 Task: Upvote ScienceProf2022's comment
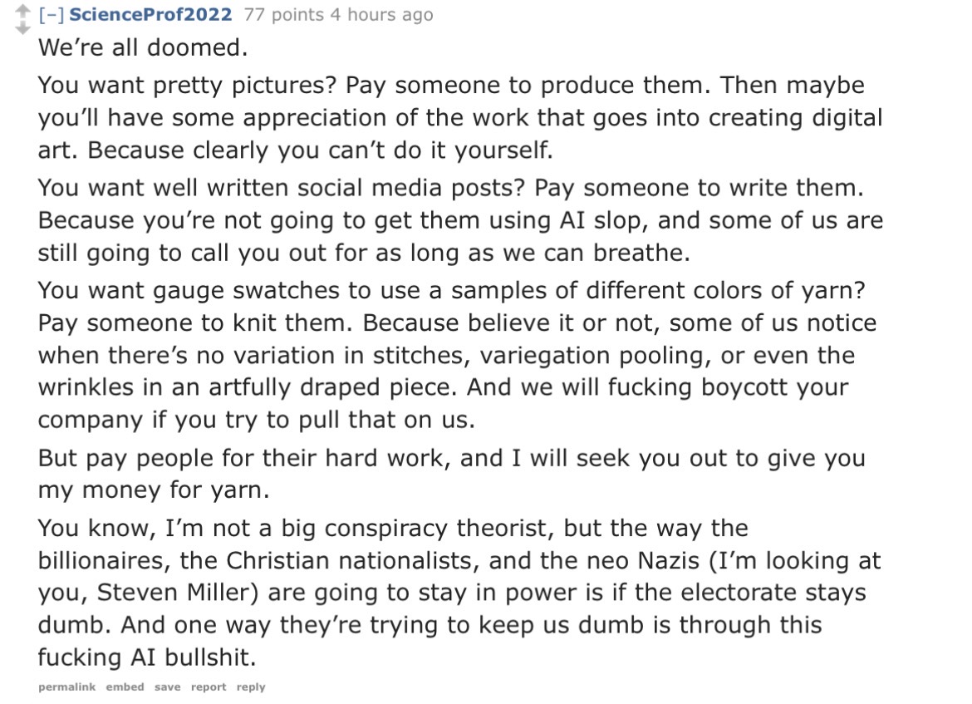point(22,11)
